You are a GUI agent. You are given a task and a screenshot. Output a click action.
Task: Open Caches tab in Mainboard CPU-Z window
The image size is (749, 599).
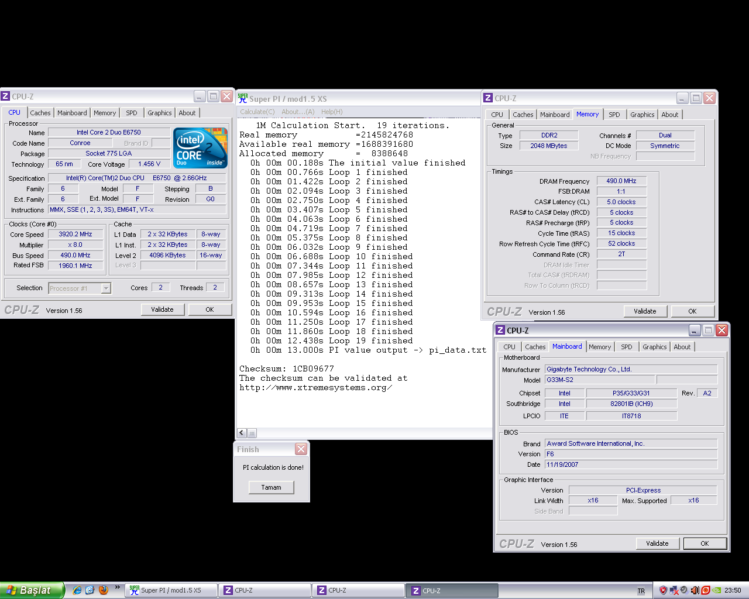click(x=535, y=347)
